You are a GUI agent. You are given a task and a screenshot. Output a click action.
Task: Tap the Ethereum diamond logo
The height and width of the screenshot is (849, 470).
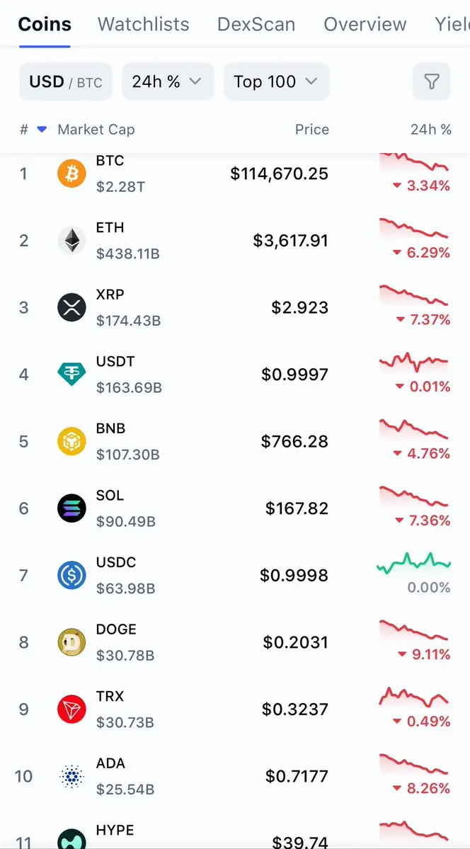[71, 241]
